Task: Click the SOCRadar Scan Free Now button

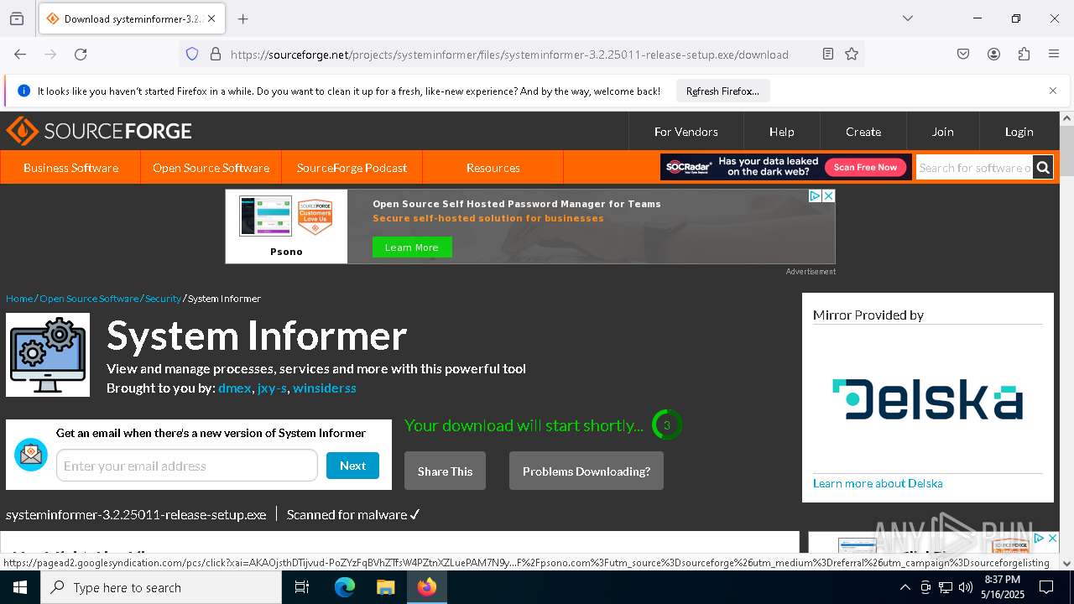Action: 865,167
